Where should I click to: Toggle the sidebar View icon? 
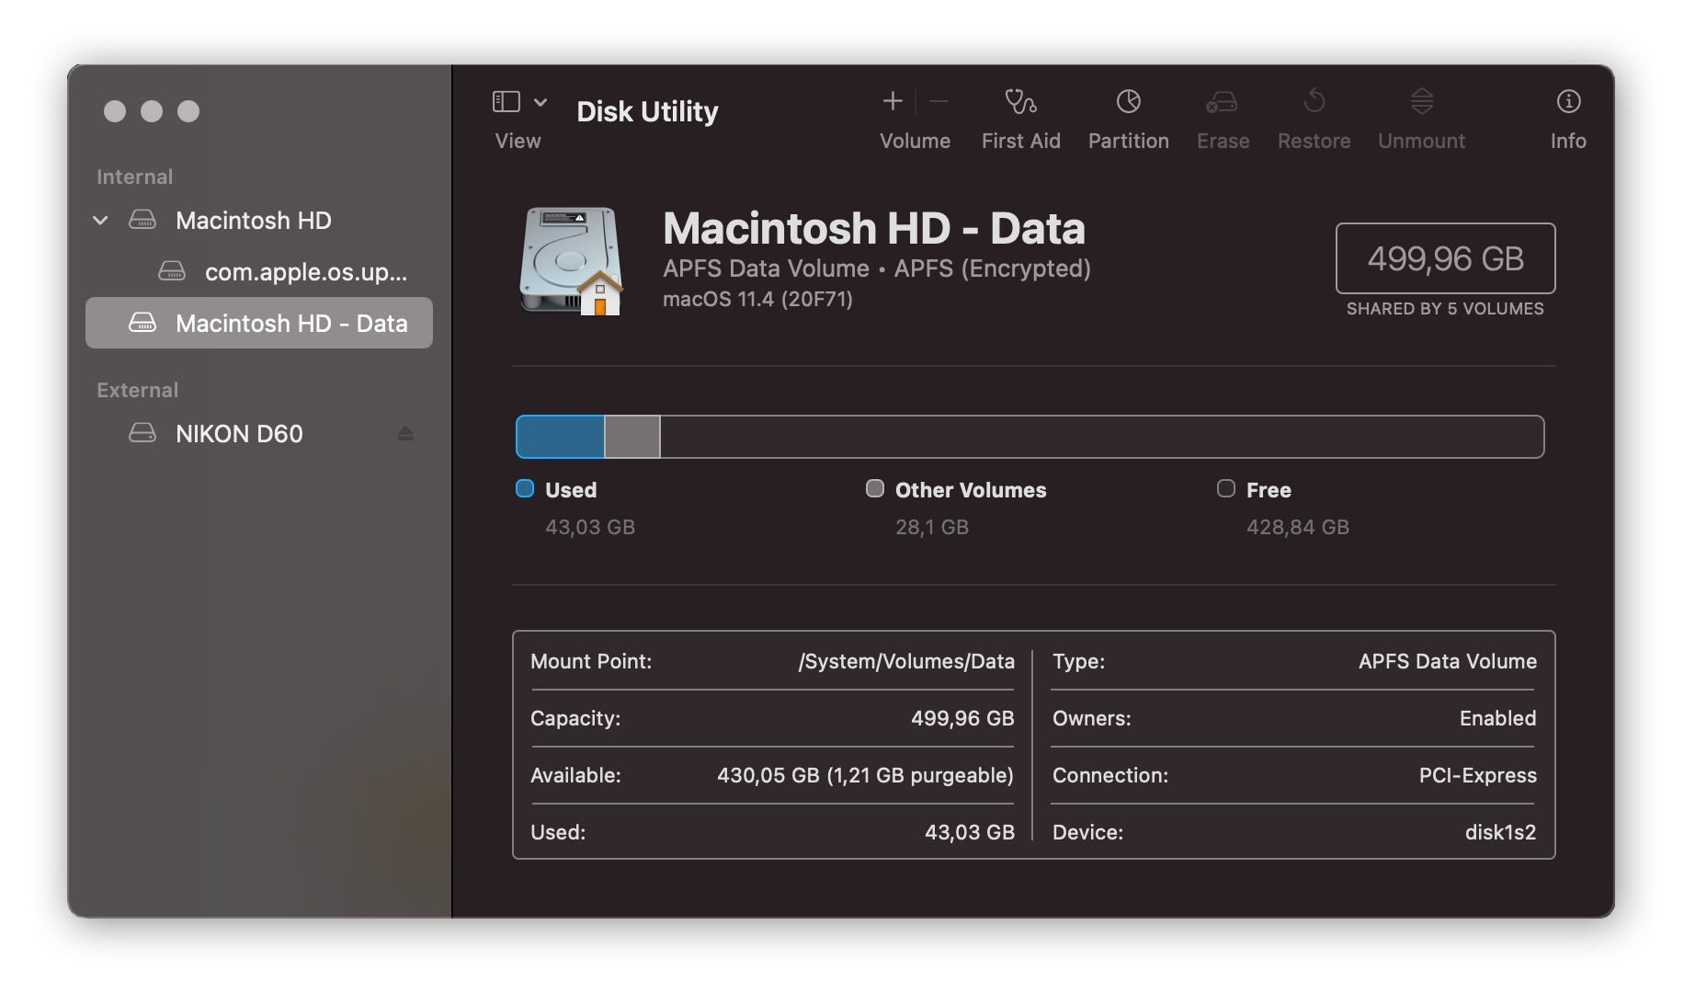[x=506, y=102]
